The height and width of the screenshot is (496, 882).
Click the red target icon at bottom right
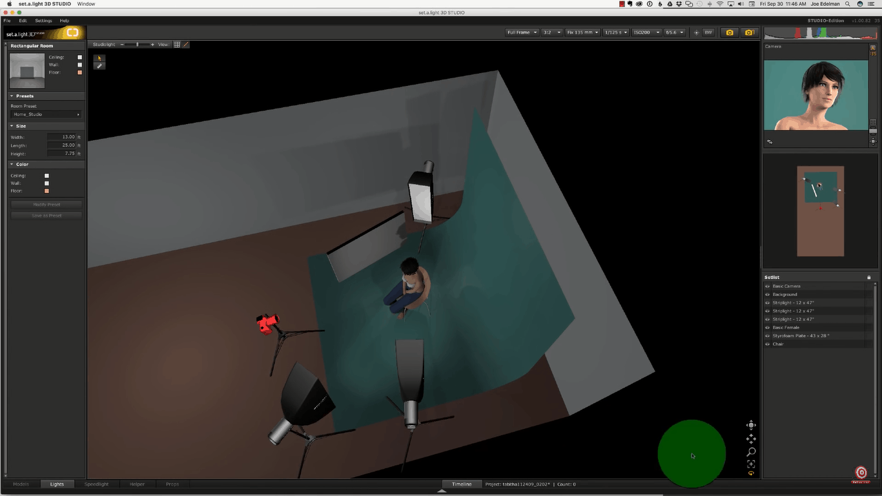coord(861,473)
